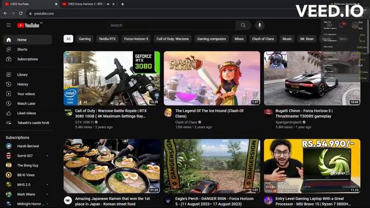Select the All filter chip
The width and height of the screenshot is (370, 208).
(x=68, y=39)
